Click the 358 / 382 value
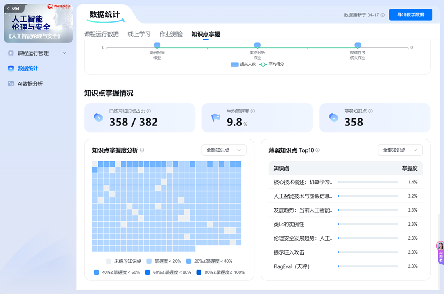The height and width of the screenshot is (294, 444). 133,122
